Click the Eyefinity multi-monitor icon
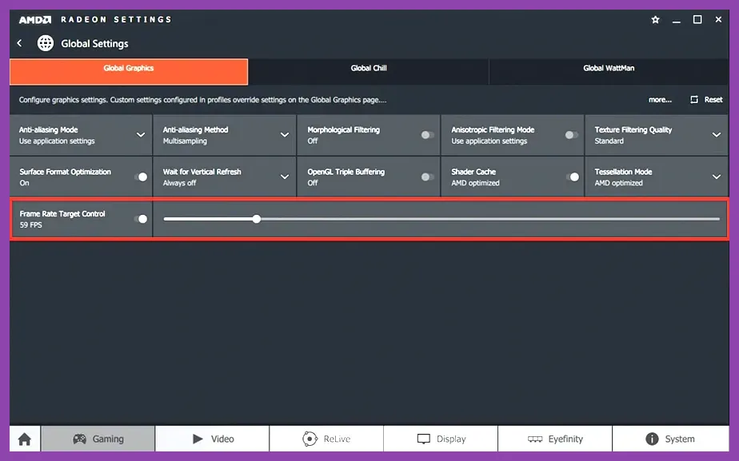This screenshot has height=461, width=739. point(535,439)
